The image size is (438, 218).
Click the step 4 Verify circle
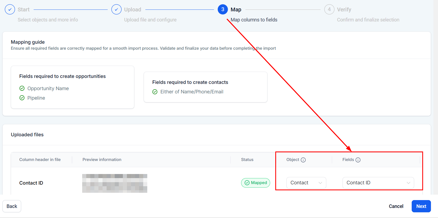click(329, 10)
